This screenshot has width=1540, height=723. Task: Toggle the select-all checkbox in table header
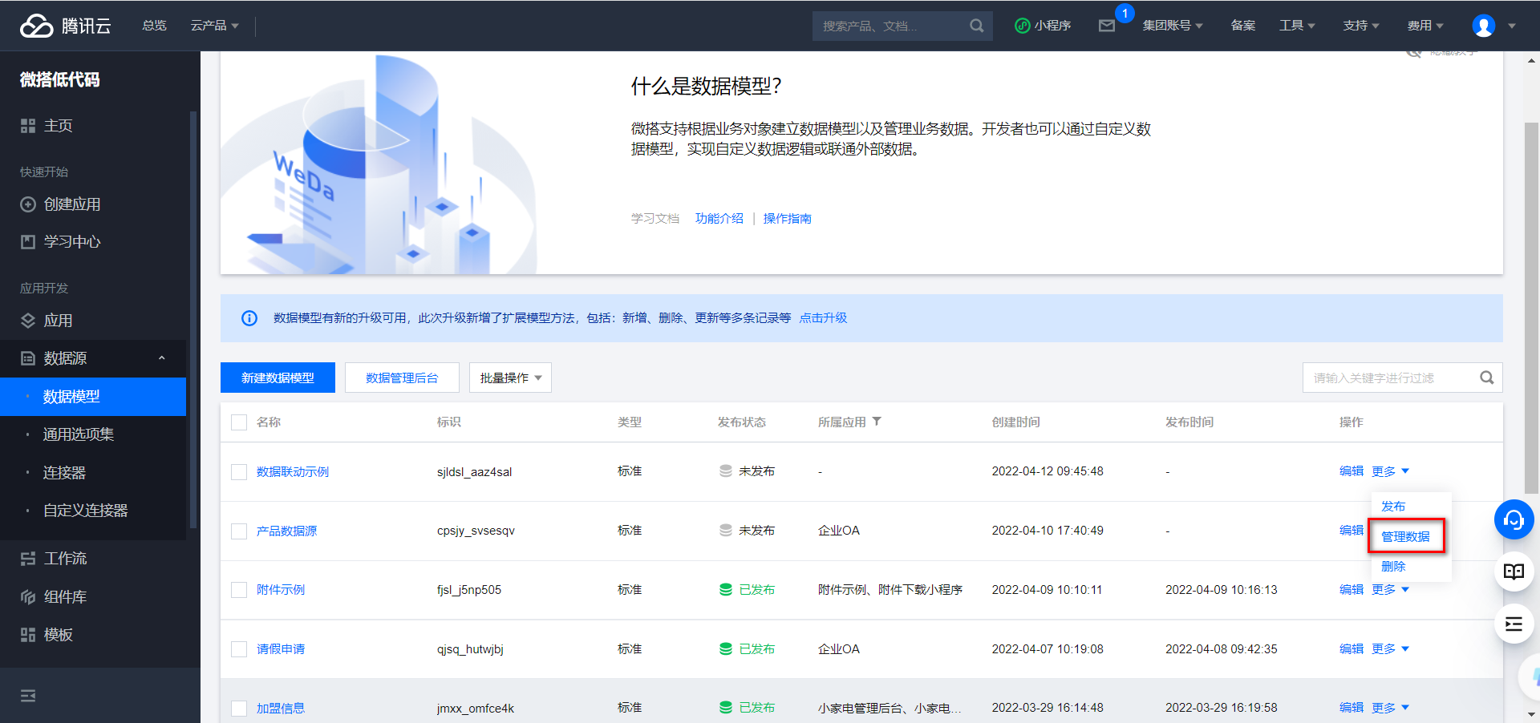point(239,422)
